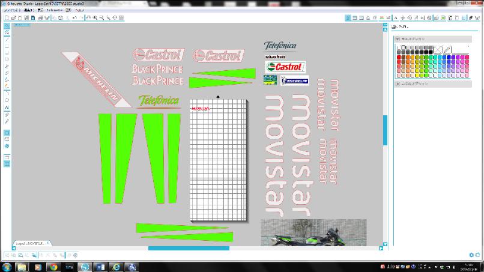Open the ファイル (File) menu
The height and width of the screenshot is (272, 484).
[x=12, y=10]
